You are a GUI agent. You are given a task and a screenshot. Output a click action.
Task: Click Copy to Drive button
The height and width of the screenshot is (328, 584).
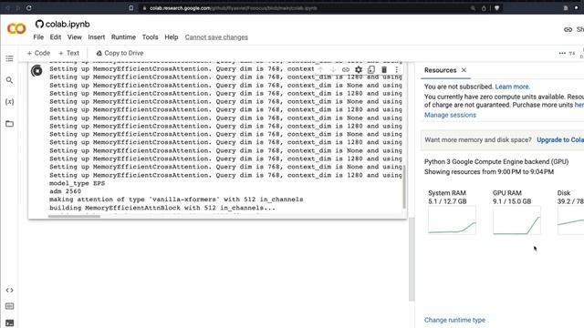[x=120, y=53]
